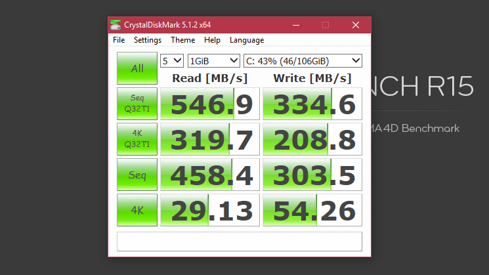Screen dimensions: 489x275
Task: Click the 4K write result 54.26
Action: [312, 210]
